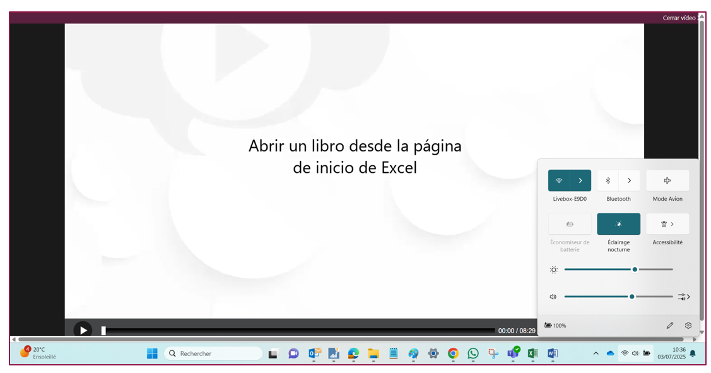
Task: Expand the Wi-Fi networks list chevron
Action: [x=580, y=181]
